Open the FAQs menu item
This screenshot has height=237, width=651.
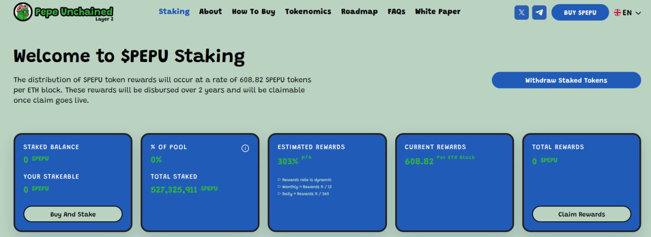(396, 11)
